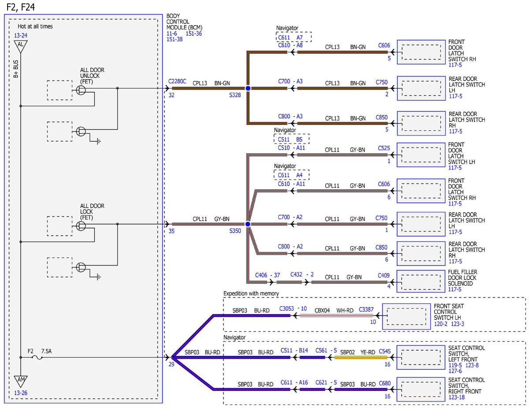Select the ALL DOOR UNLOCK FET transistor symbol

pos(81,90)
